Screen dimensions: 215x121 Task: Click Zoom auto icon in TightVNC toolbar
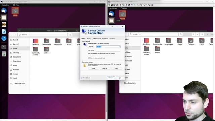click(x=149, y=5)
